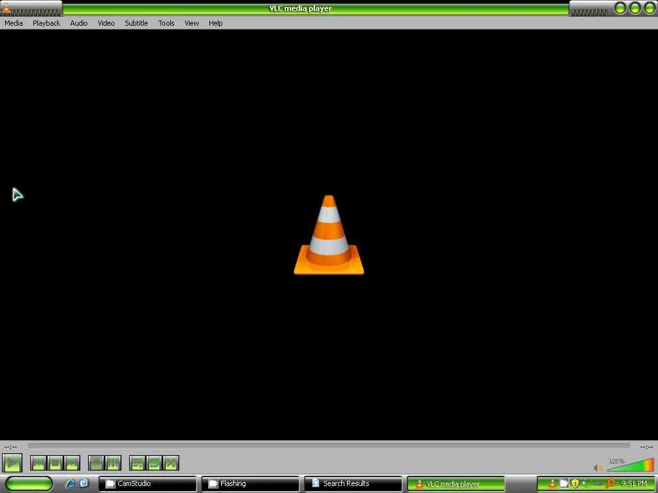
Task: Toggle loop repeat mode button
Action: click(x=154, y=463)
